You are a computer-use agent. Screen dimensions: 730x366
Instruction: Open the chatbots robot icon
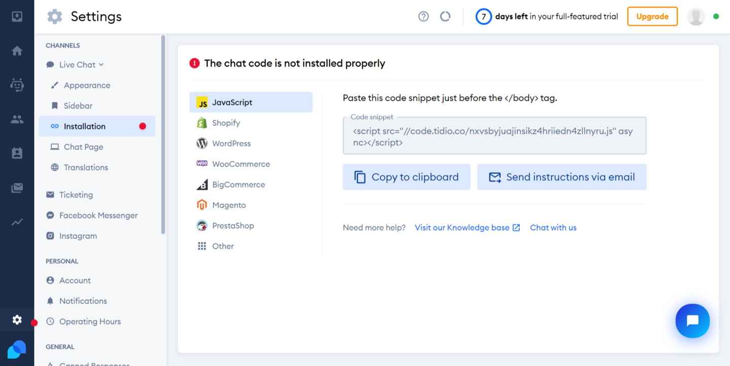(x=17, y=85)
